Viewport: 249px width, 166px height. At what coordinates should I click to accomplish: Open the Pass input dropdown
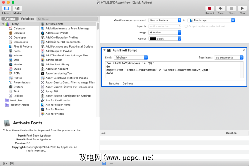click(x=229, y=58)
